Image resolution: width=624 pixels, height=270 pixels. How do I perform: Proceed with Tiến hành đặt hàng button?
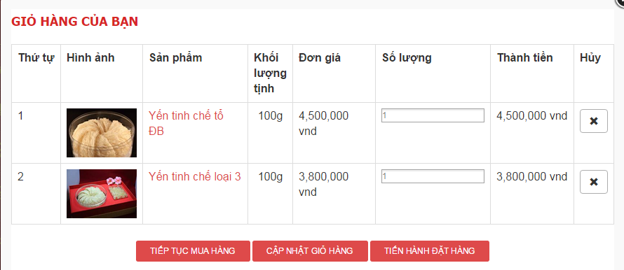tap(429, 251)
